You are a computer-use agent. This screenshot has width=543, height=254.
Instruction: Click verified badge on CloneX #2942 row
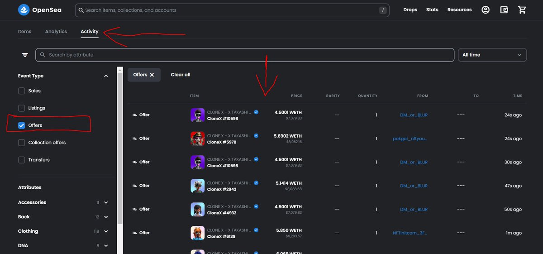click(x=256, y=183)
